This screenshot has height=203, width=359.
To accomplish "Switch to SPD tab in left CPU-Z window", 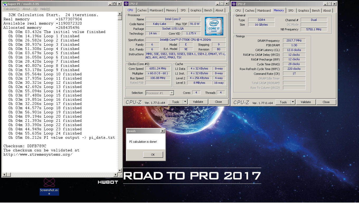I will 183,10.
